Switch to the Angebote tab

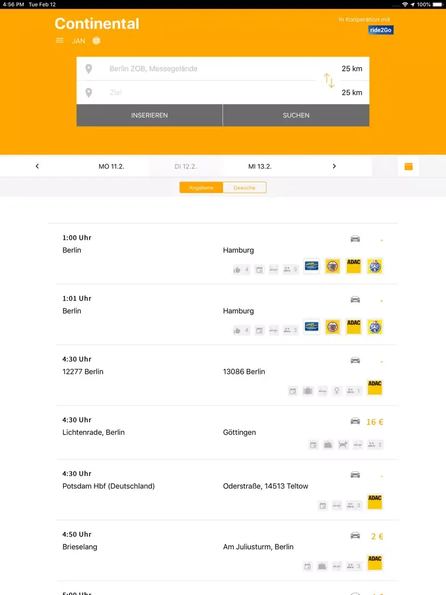(x=202, y=187)
